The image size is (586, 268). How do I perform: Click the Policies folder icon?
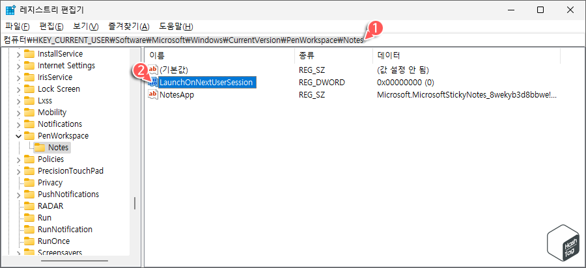tap(29, 159)
